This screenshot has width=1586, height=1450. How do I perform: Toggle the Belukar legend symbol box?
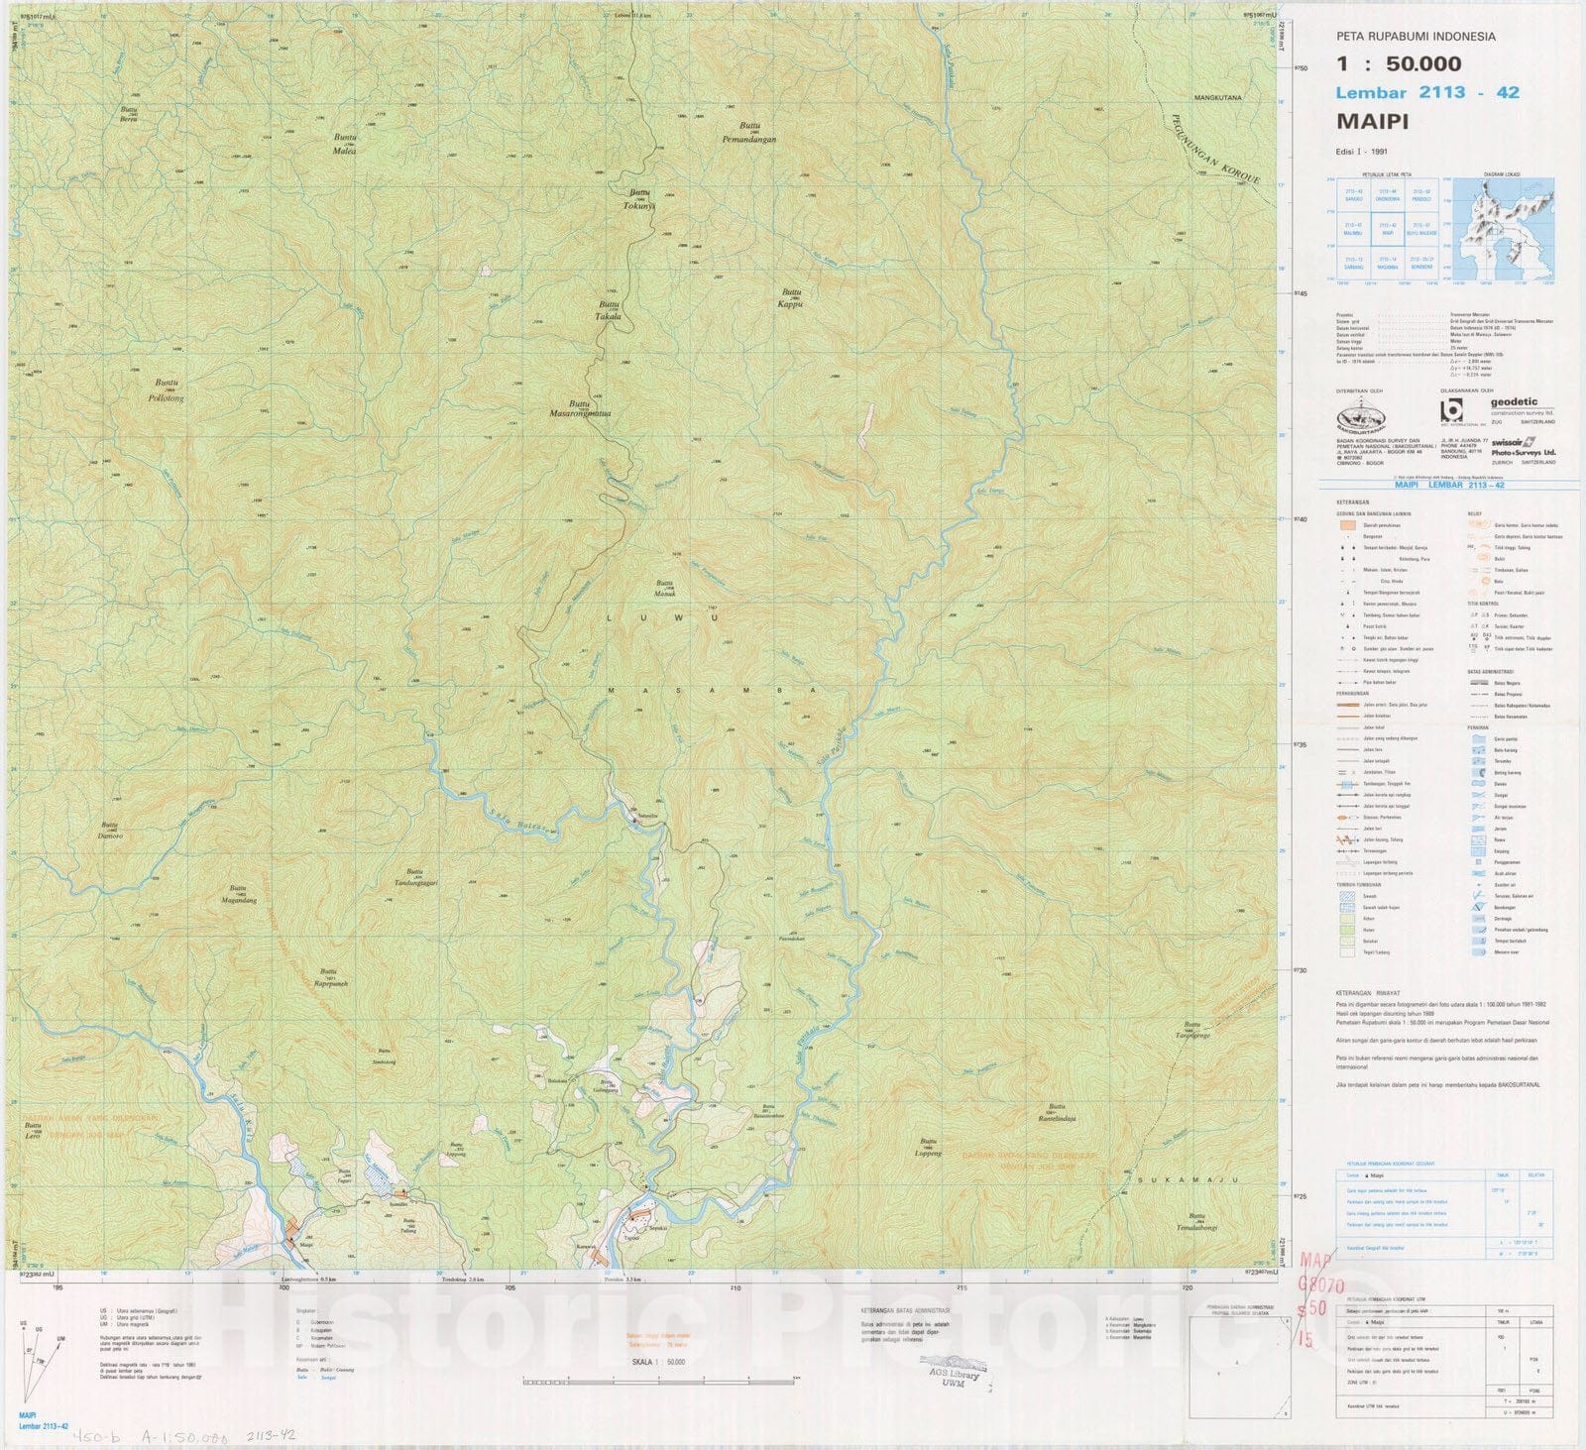point(1347,940)
